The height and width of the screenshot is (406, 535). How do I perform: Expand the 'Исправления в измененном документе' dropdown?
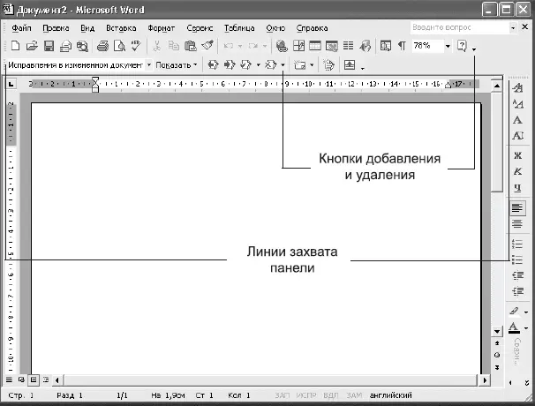pos(148,65)
